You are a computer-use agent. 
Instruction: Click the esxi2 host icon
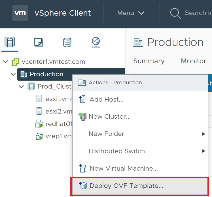point(39,111)
